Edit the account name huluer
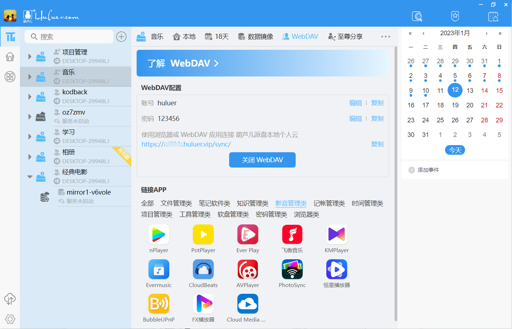The width and height of the screenshot is (512, 329). tap(355, 103)
